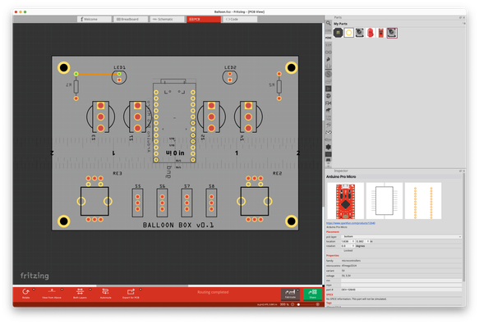Switch to the Code tab
Viewport: 479px width, 324px height.
tap(240, 19)
